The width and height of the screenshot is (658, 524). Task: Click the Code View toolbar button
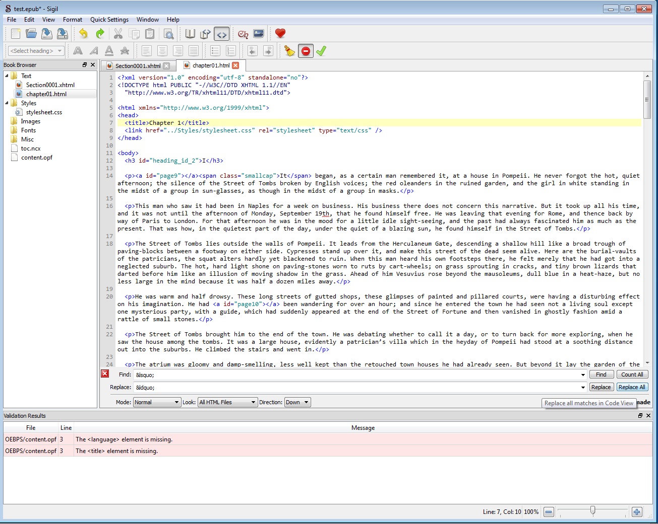[221, 34]
